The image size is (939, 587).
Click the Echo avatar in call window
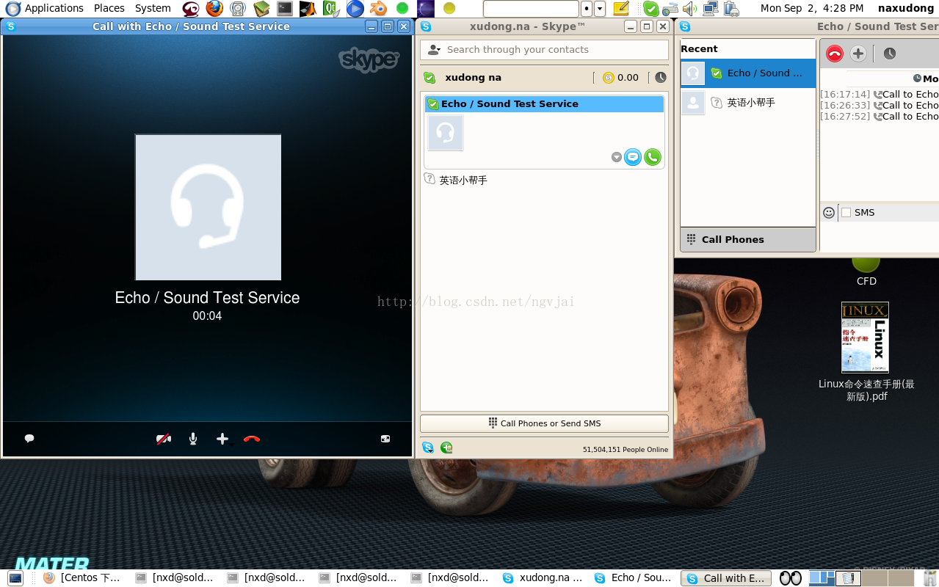tap(208, 207)
